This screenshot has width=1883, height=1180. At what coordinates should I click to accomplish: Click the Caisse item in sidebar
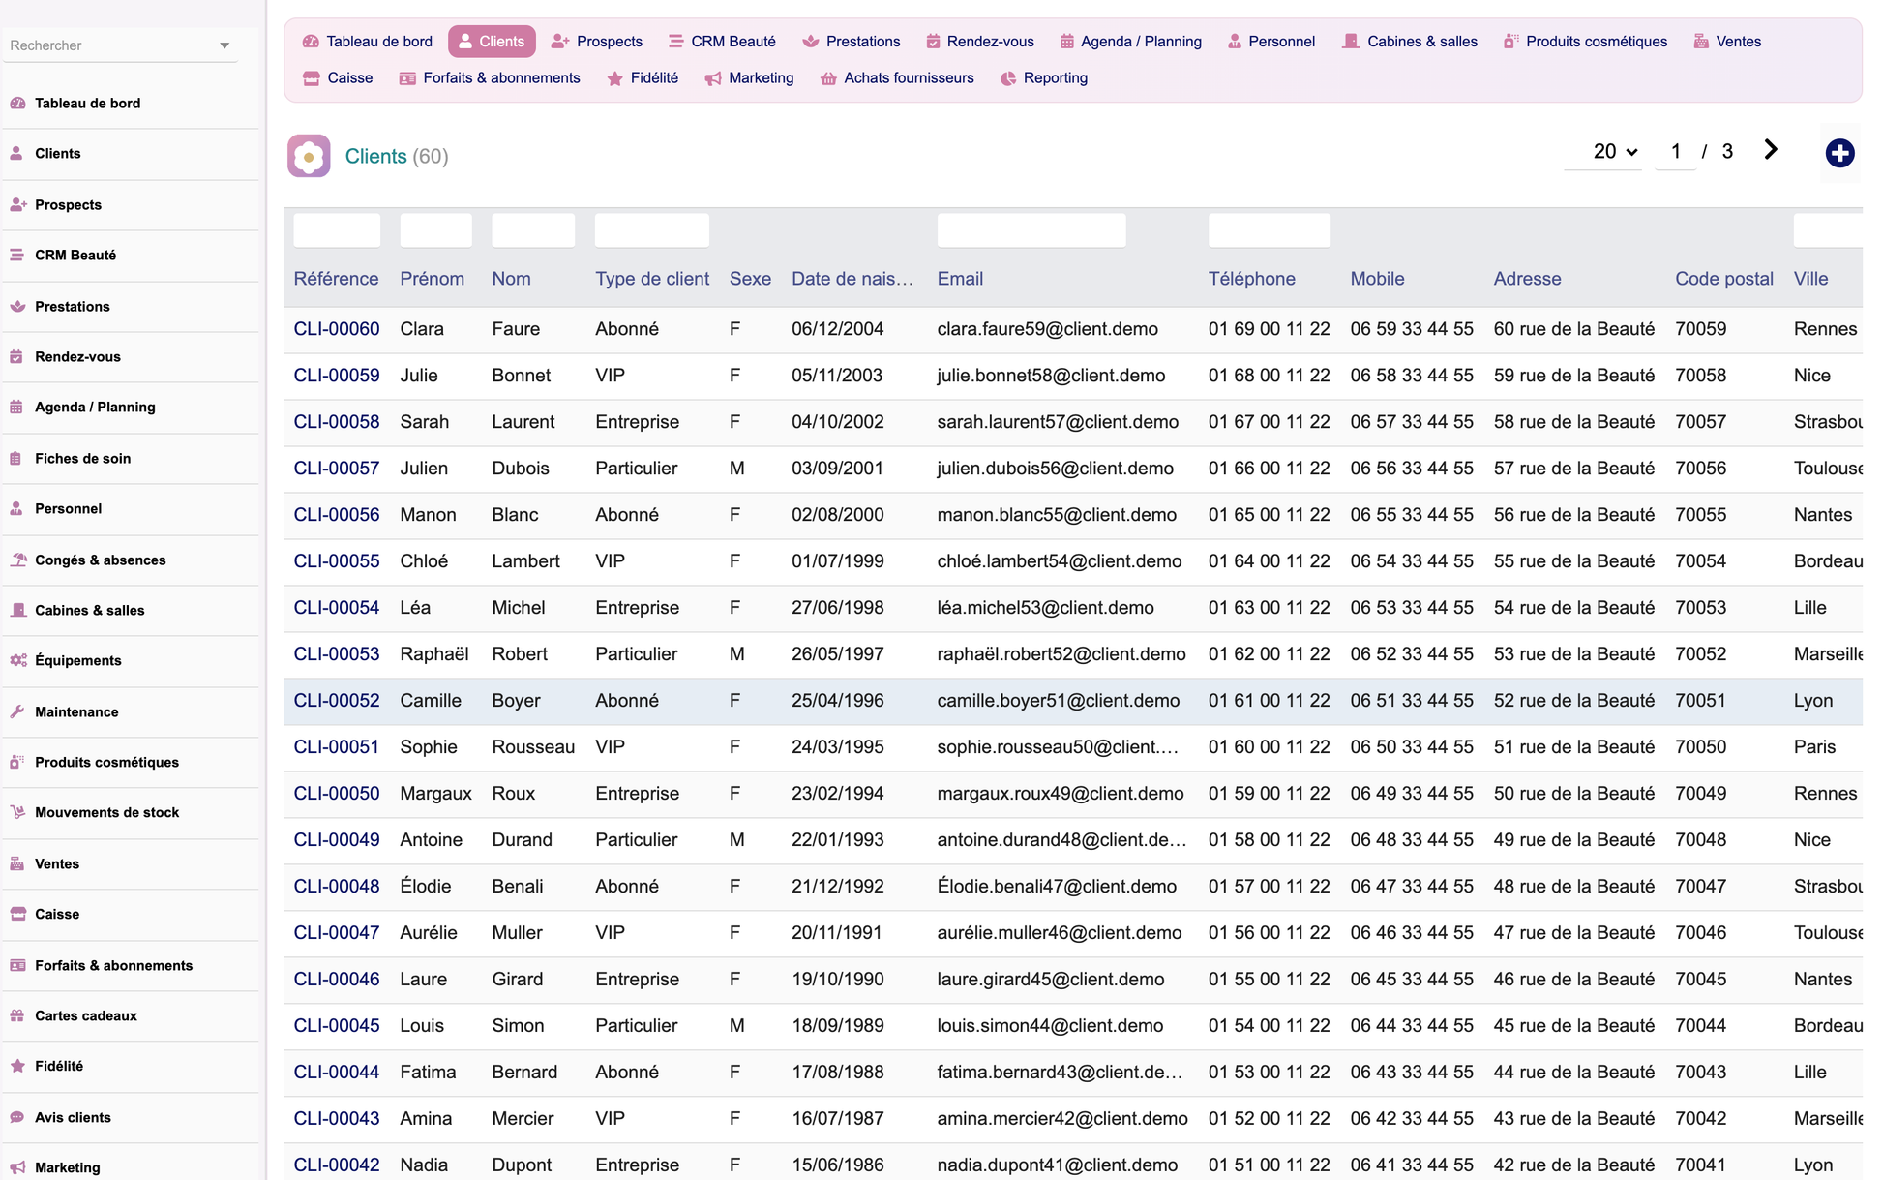click(131, 914)
